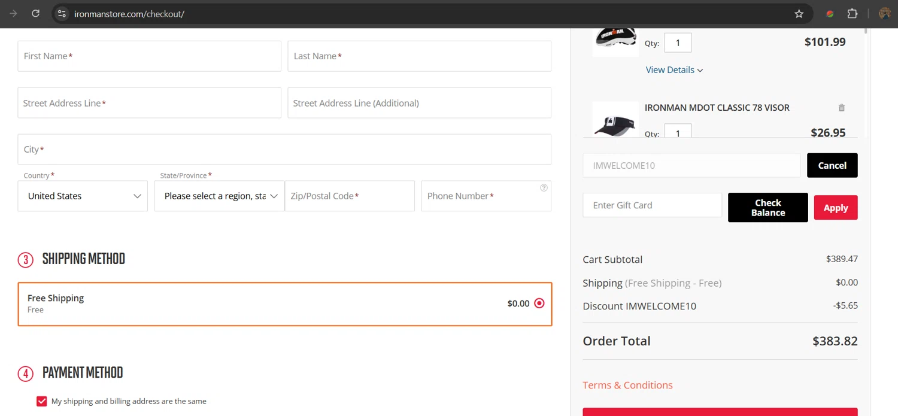Click the -$5.65 discount amount
This screenshot has width=898, height=416.
pos(845,305)
